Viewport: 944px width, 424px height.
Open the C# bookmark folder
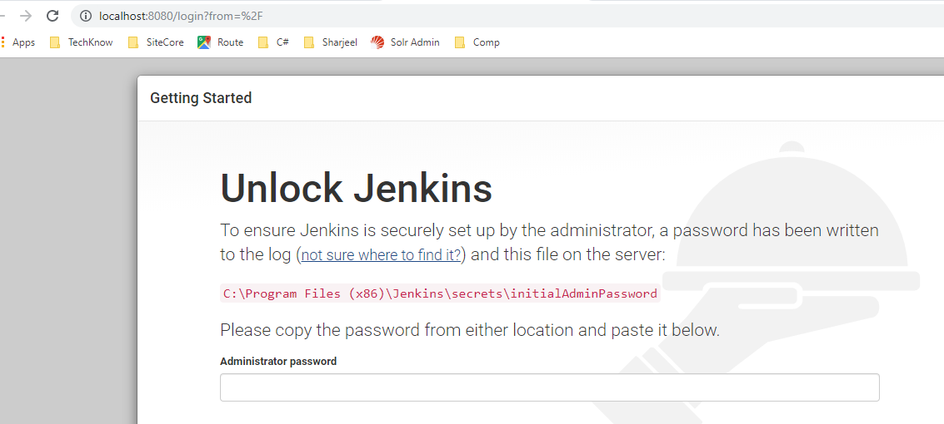coord(273,42)
